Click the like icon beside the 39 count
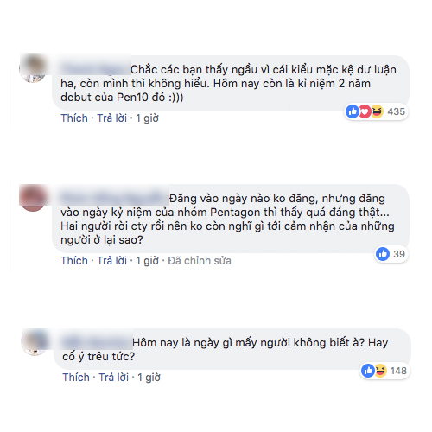This screenshot has width=432, height=432. pyautogui.click(x=383, y=254)
